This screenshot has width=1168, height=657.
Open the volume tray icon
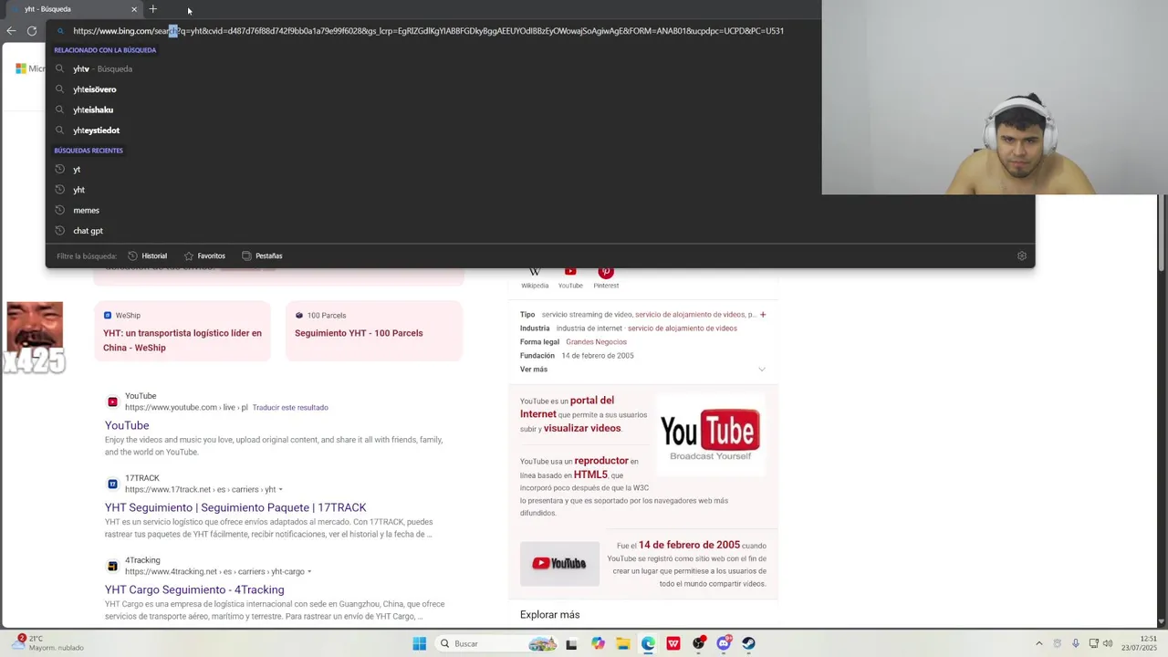click(1108, 643)
